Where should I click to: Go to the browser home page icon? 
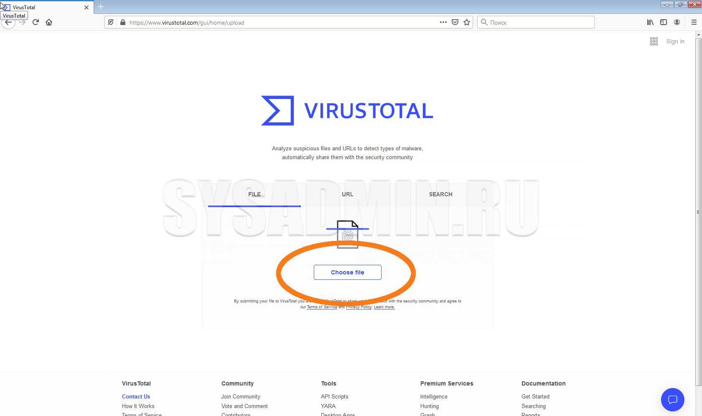click(x=49, y=23)
